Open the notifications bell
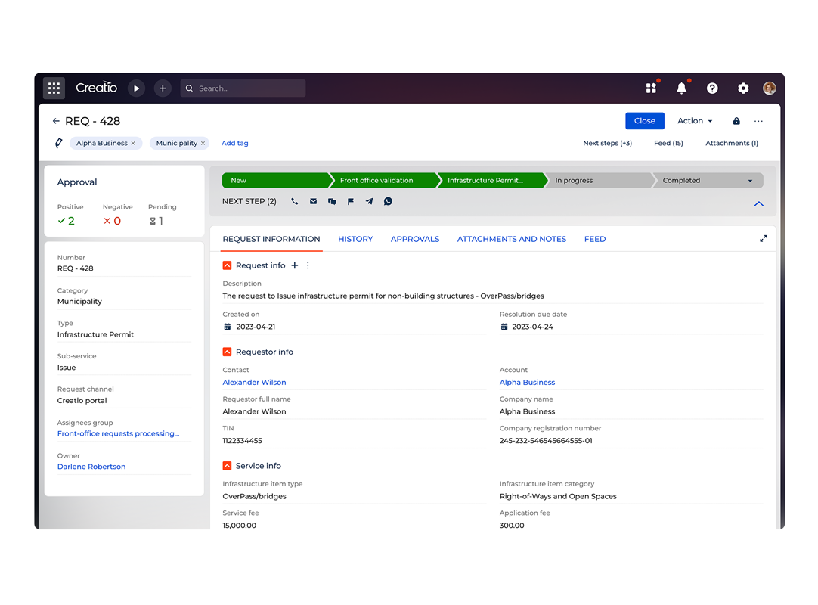Screen dimensions: 818x605 (681, 88)
